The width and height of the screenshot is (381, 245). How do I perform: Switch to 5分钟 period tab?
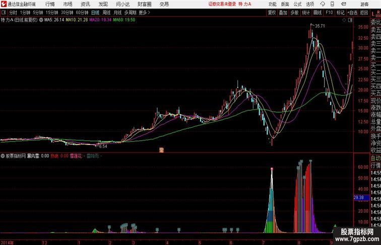(38, 13)
